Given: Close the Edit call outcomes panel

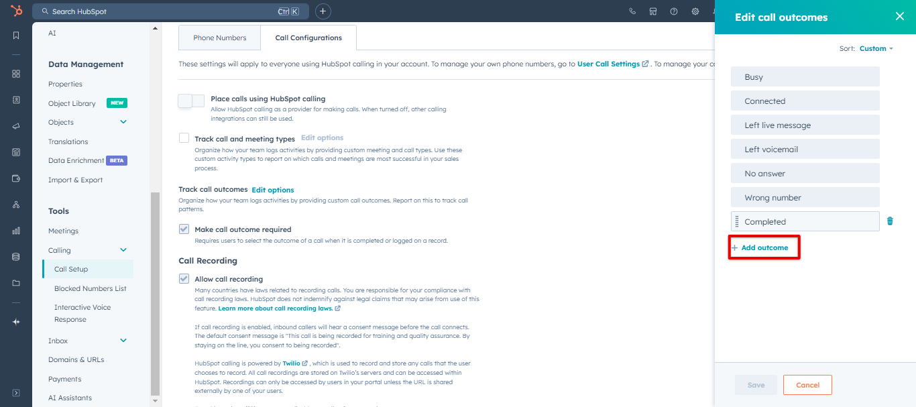Looking at the screenshot, I should (x=900, y=17).
